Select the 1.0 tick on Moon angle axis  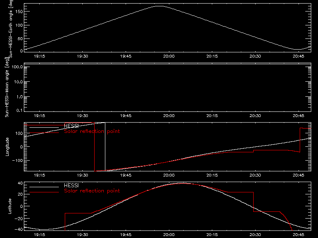point(19,97)
